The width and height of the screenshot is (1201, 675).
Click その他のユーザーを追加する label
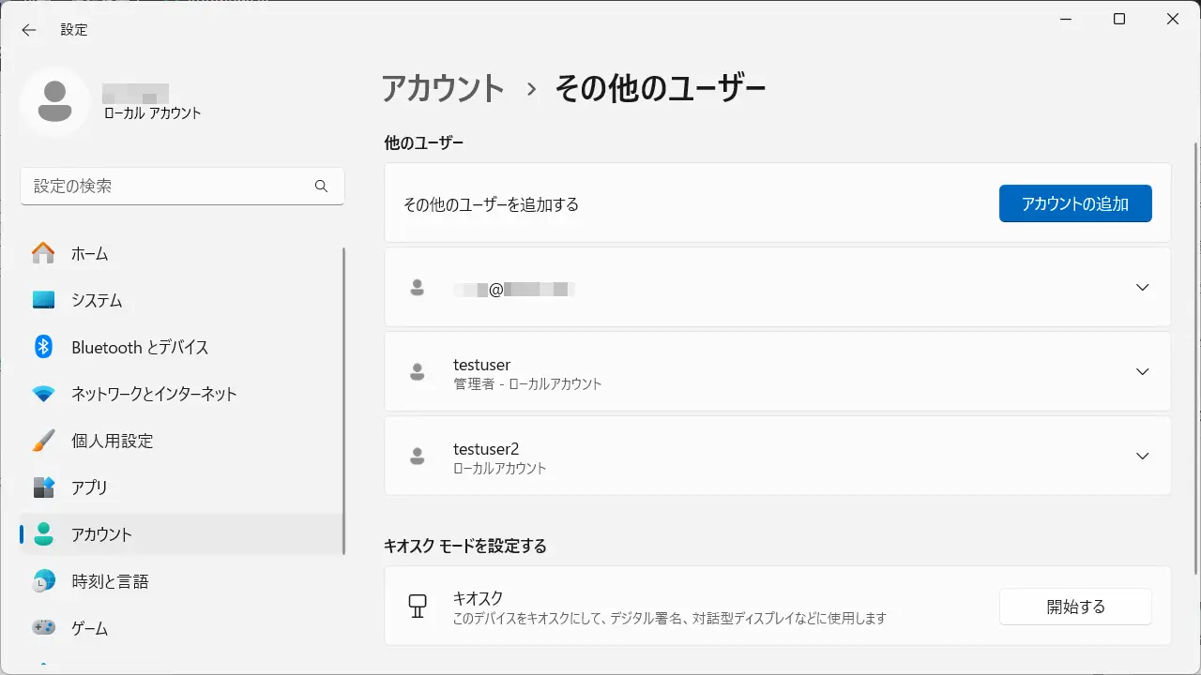pyautogui.click(x=491, y=203)
